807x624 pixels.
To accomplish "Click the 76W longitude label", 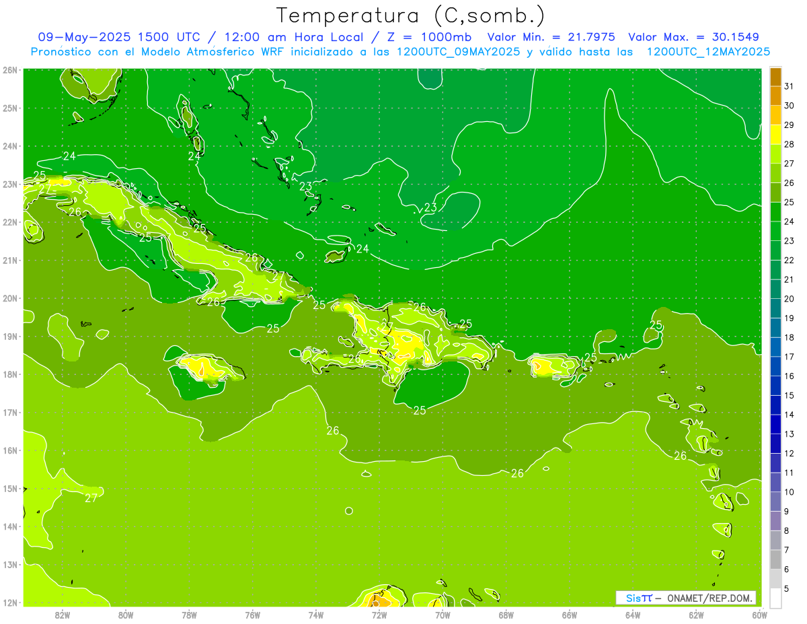I will [253, 615].
